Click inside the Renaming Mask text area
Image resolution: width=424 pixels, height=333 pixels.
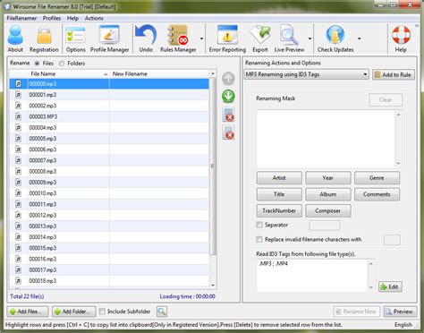coord(326,139)
